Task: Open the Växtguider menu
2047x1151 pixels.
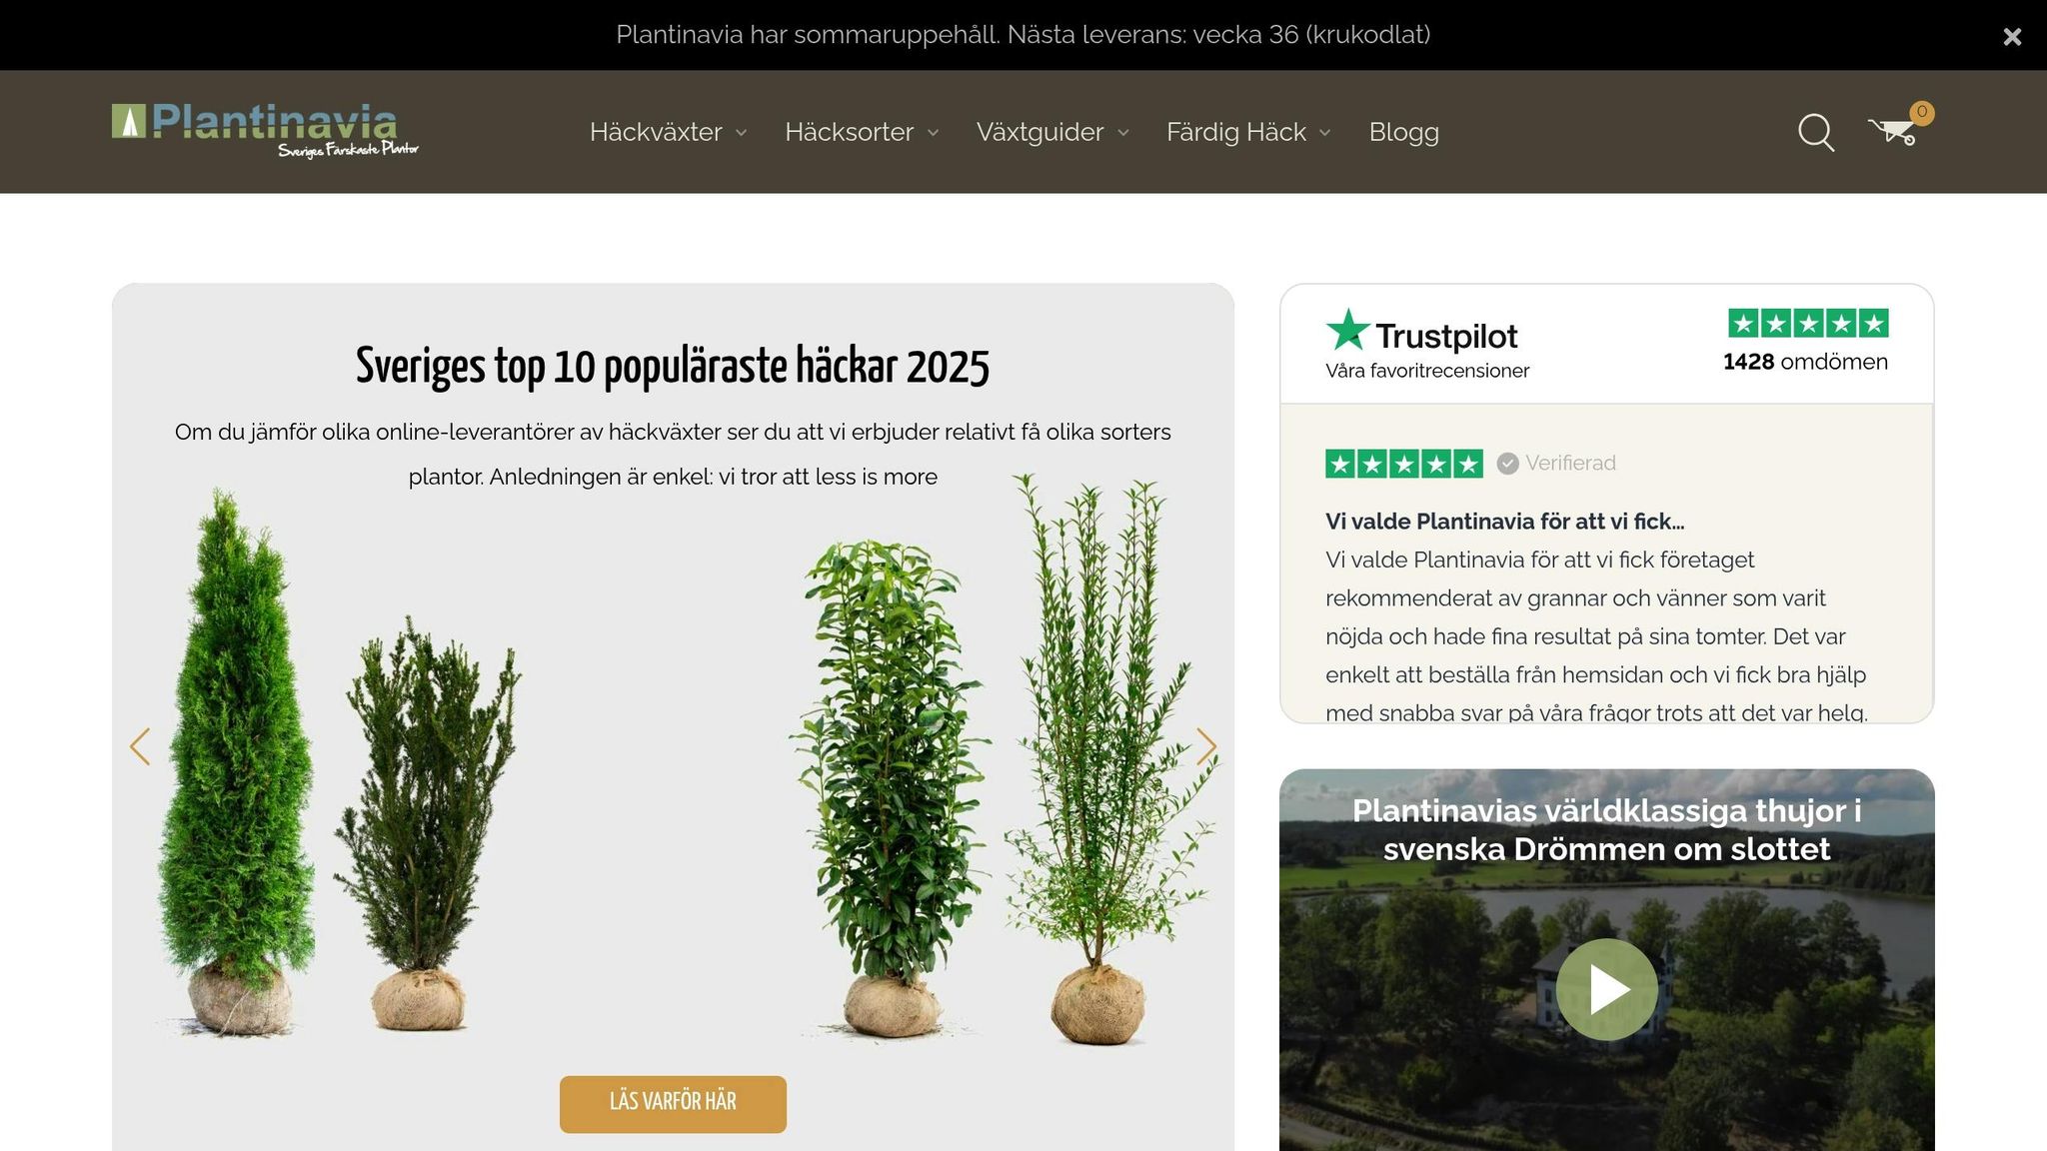Action: (x=1039, y=132)
